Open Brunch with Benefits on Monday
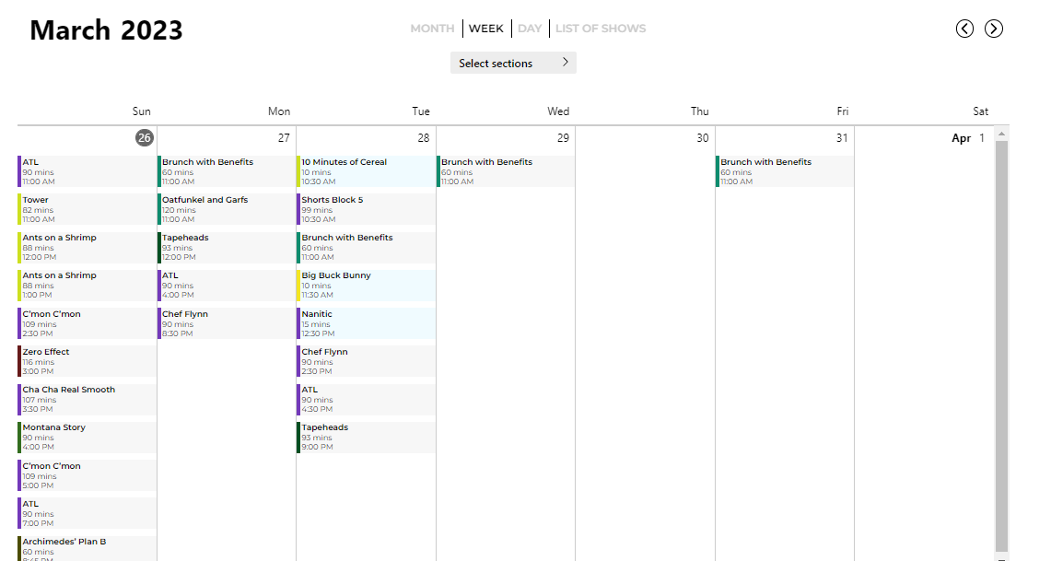This screenshot has height=561, width=1051. (x=227, y=171)
